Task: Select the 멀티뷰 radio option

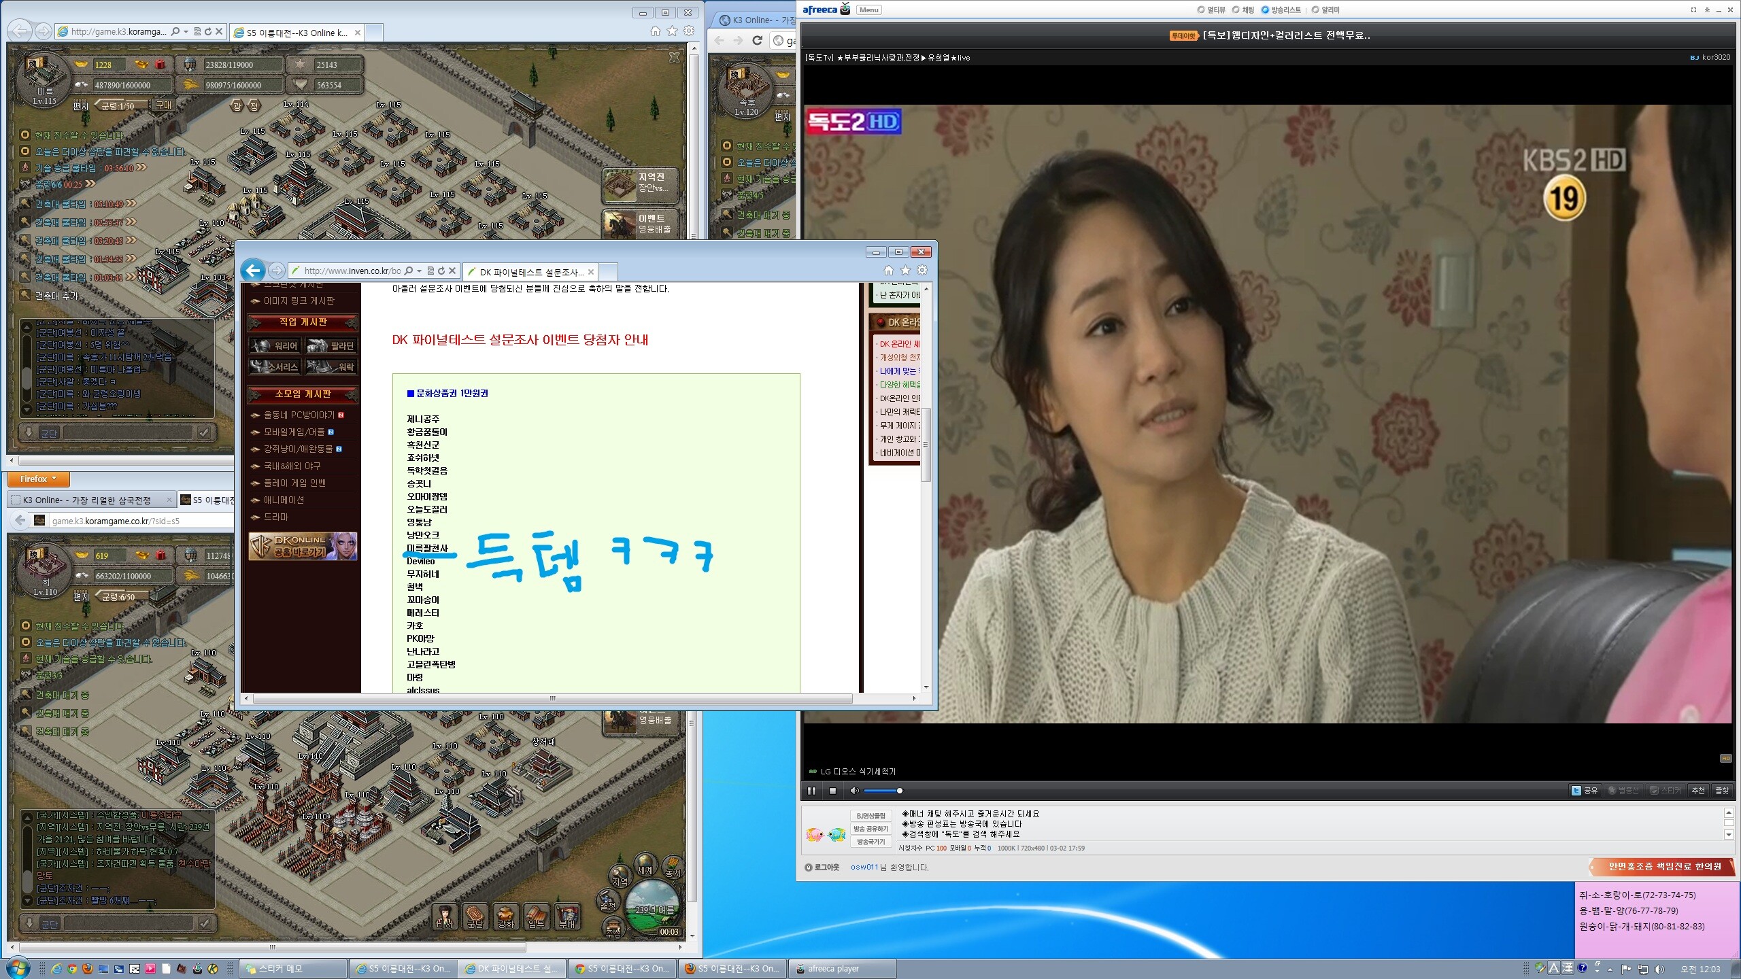Action: tap(1201, 10)
